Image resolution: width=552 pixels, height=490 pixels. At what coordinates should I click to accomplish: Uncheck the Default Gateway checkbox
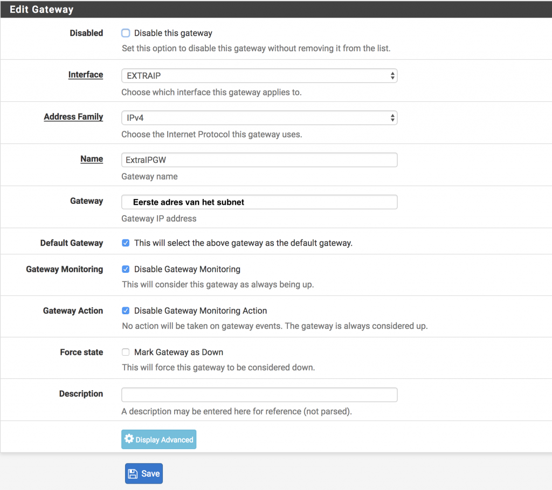126,243
